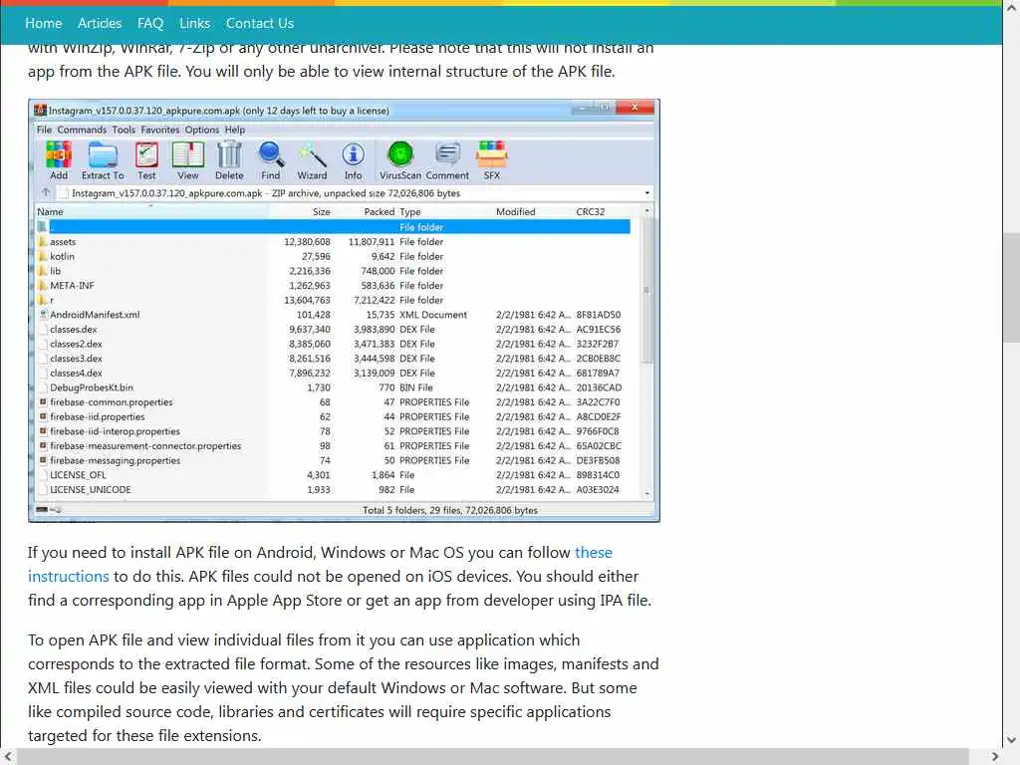Click the Wizard wand icon
Image resolution: width=1020 pixels, height=765 pixels.
point(312,160)
